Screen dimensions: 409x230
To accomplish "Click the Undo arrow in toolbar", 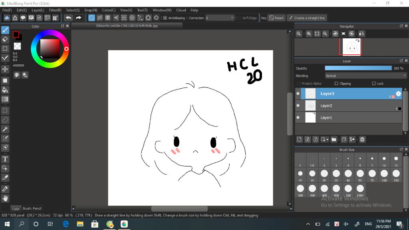I will click(68, 18).
